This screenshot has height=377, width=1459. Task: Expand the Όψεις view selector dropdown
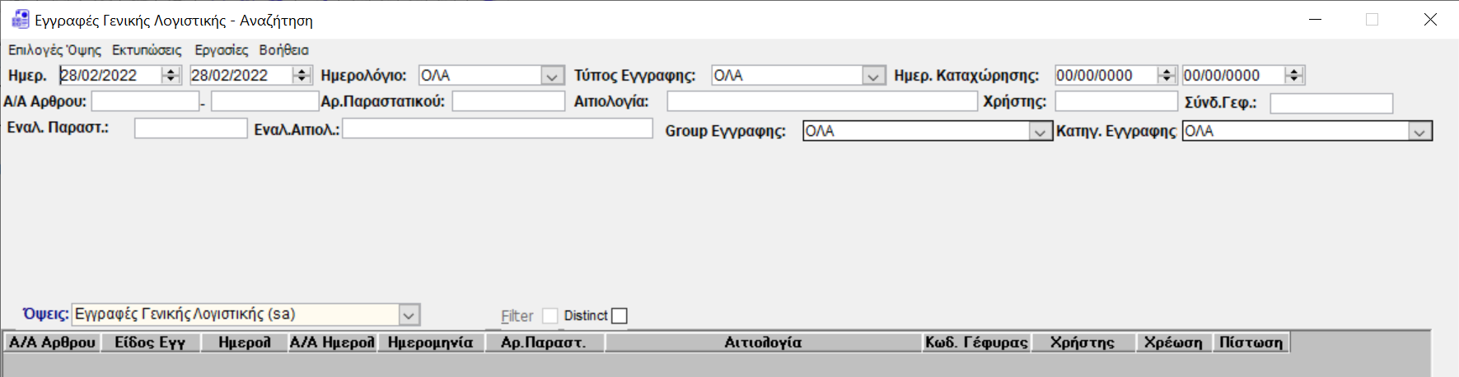tap(409, 315)
